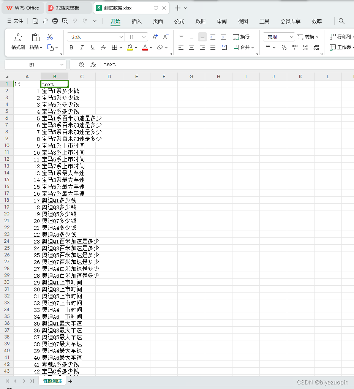Align text to top of cell

(x=181, y=37)
